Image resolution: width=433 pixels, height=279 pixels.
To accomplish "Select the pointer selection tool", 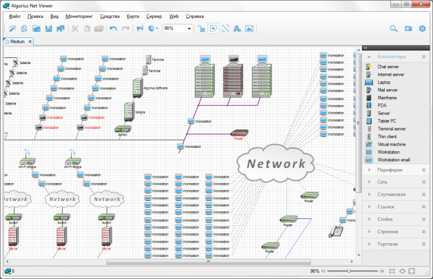I will tap(213, 29).
